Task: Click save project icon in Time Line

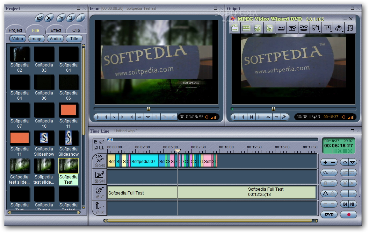Action: coord(96,148)
